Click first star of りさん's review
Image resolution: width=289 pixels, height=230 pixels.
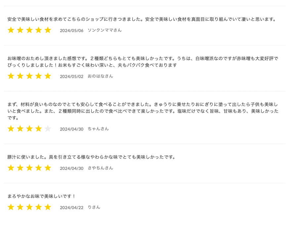click(11, 207)
